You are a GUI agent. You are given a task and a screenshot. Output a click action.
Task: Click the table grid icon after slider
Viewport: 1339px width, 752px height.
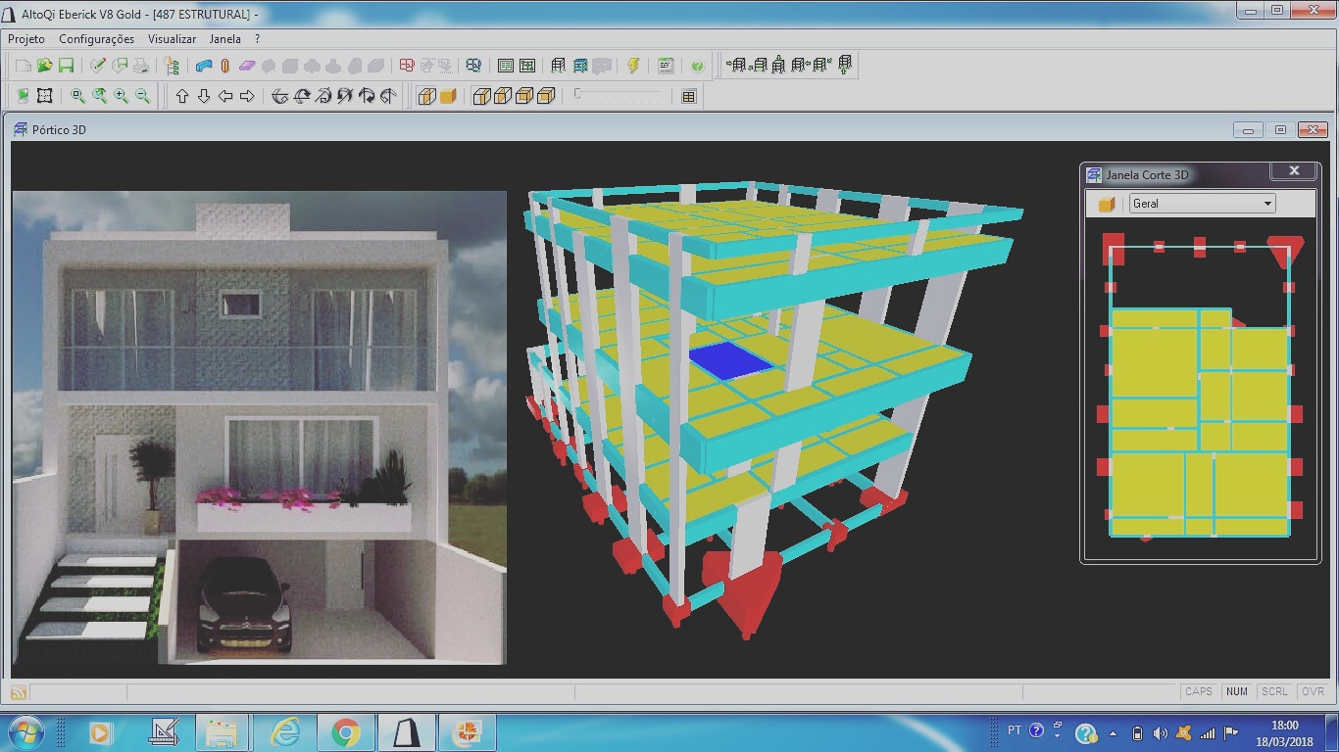689,96
